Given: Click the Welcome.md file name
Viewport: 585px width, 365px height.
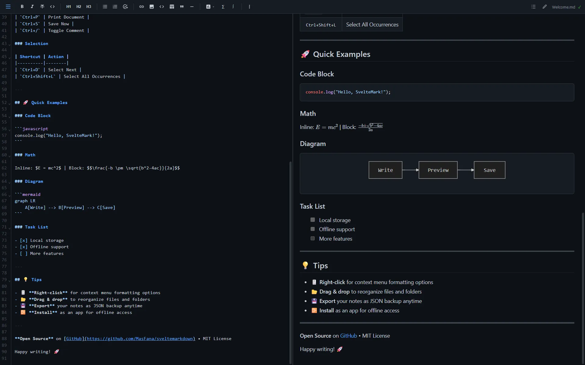Looking at the screenshot, I should click(x=563, y=7).
